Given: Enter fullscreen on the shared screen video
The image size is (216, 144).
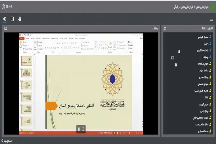Looking at the screenshot, I should (83, 129).
